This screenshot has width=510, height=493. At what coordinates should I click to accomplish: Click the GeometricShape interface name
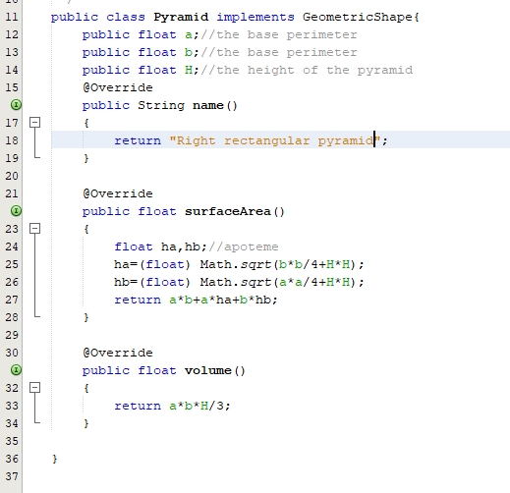[358, 17]
